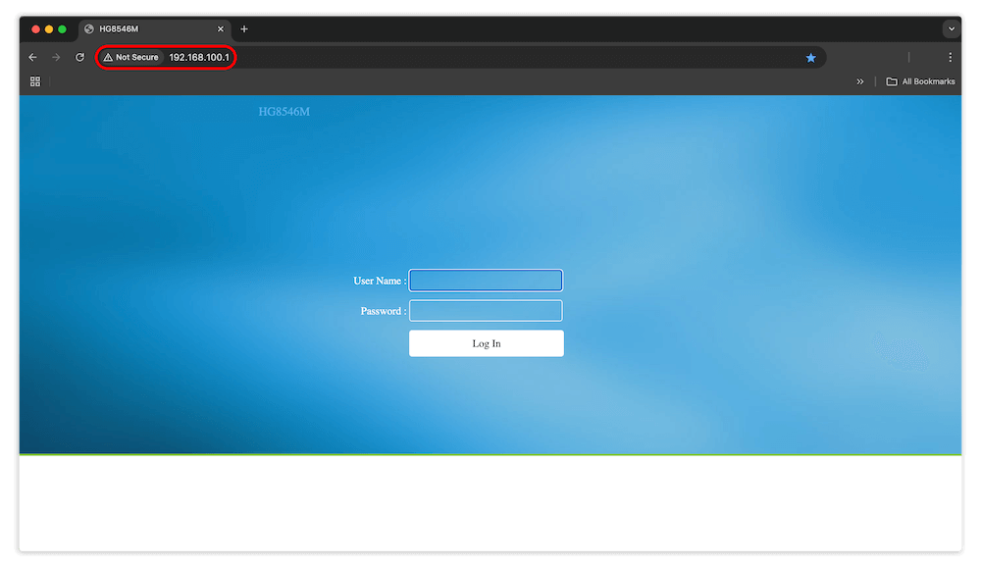The height and width of the screenshot is (567, 981).
Task: Click the User Name label
Action: coord(380,281)
